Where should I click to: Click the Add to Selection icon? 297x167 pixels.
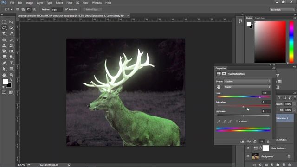23,9
